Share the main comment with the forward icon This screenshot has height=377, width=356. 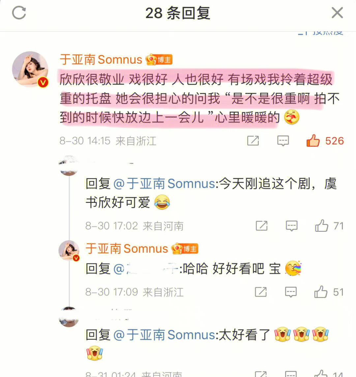253,141
